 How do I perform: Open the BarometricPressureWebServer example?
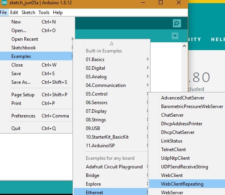coord(187,107)
